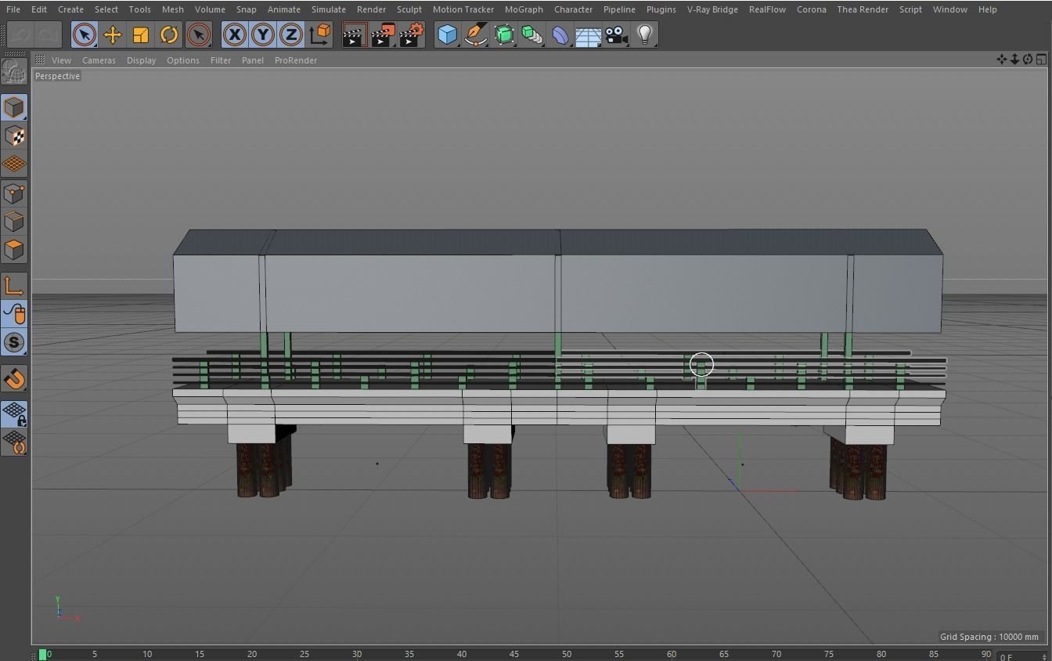Toggle Locked Workplane grid icon
This screenshot has width=1052, height=661.
pyautogui.click(x=14, y=414)
